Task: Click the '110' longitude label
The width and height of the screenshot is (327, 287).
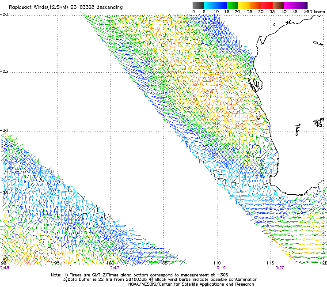Action: (217, 263)
